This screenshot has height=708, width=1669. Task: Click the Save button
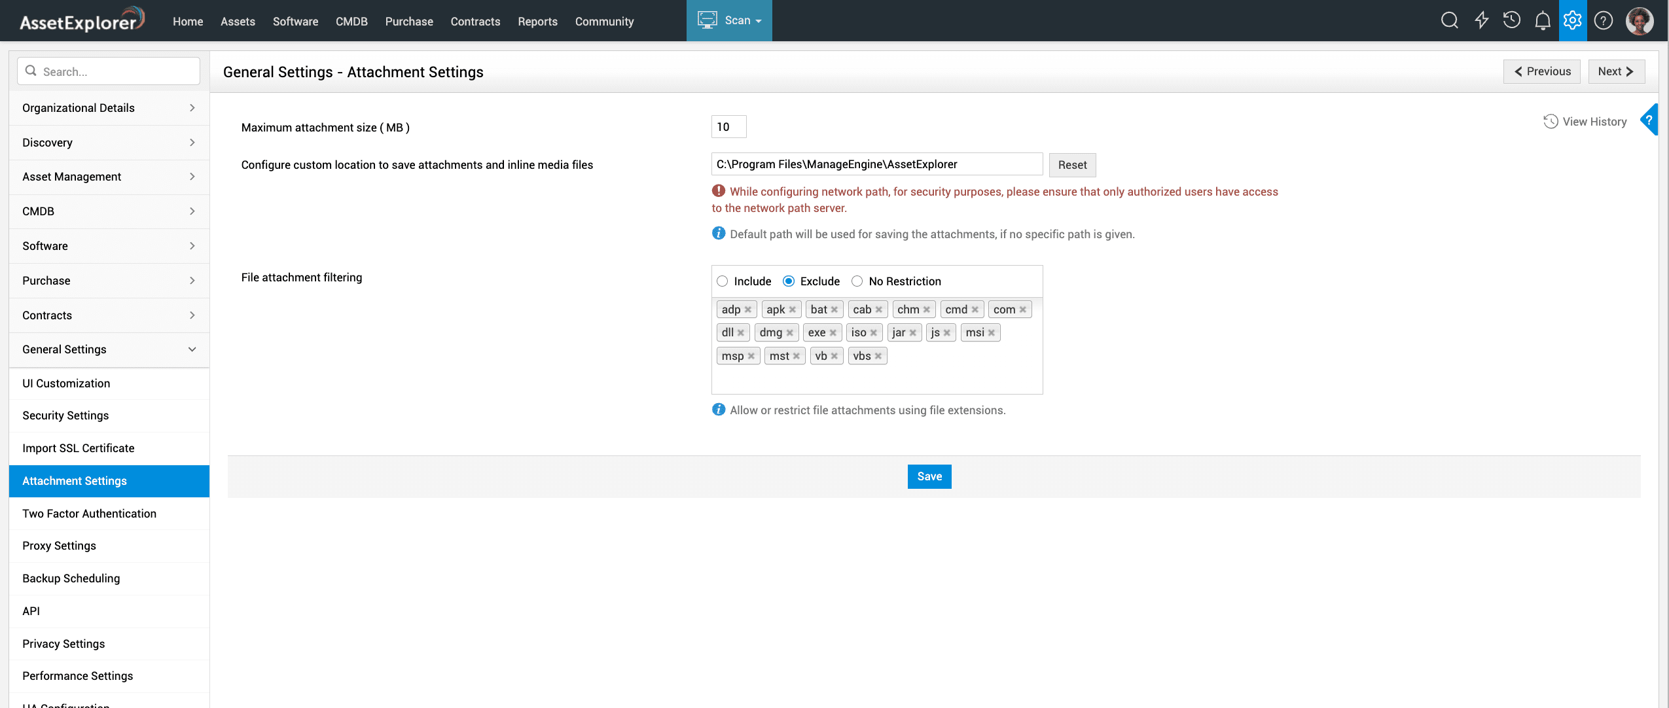(x=929, y=476)
